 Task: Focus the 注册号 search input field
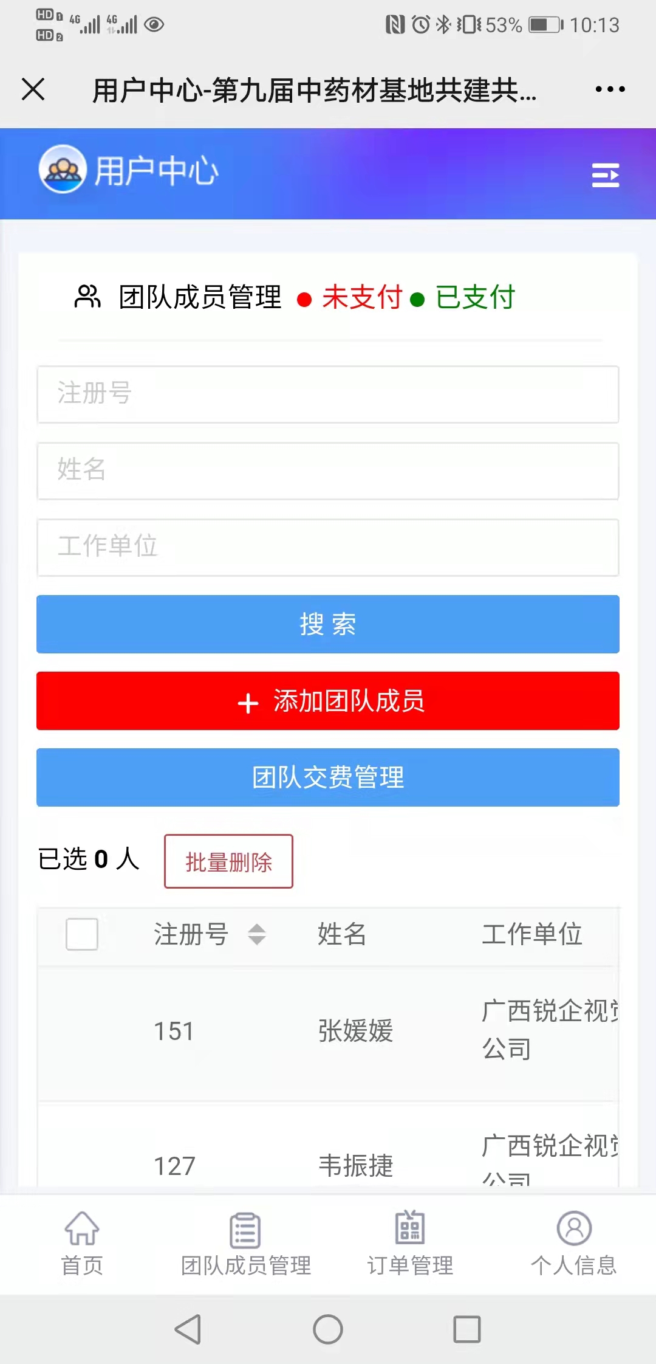[x=328, y=394]
